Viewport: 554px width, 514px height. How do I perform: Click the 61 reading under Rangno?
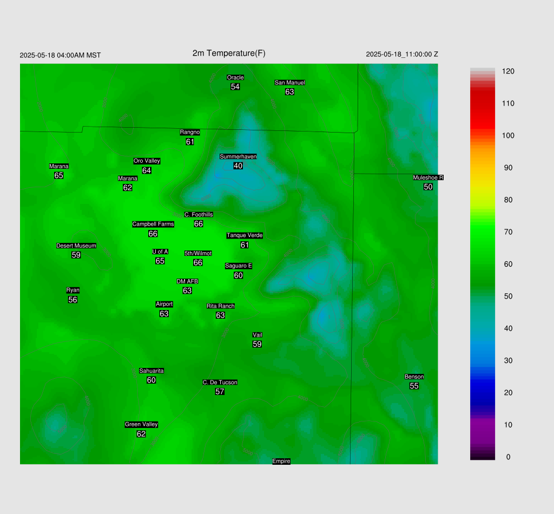pos(190,142)
